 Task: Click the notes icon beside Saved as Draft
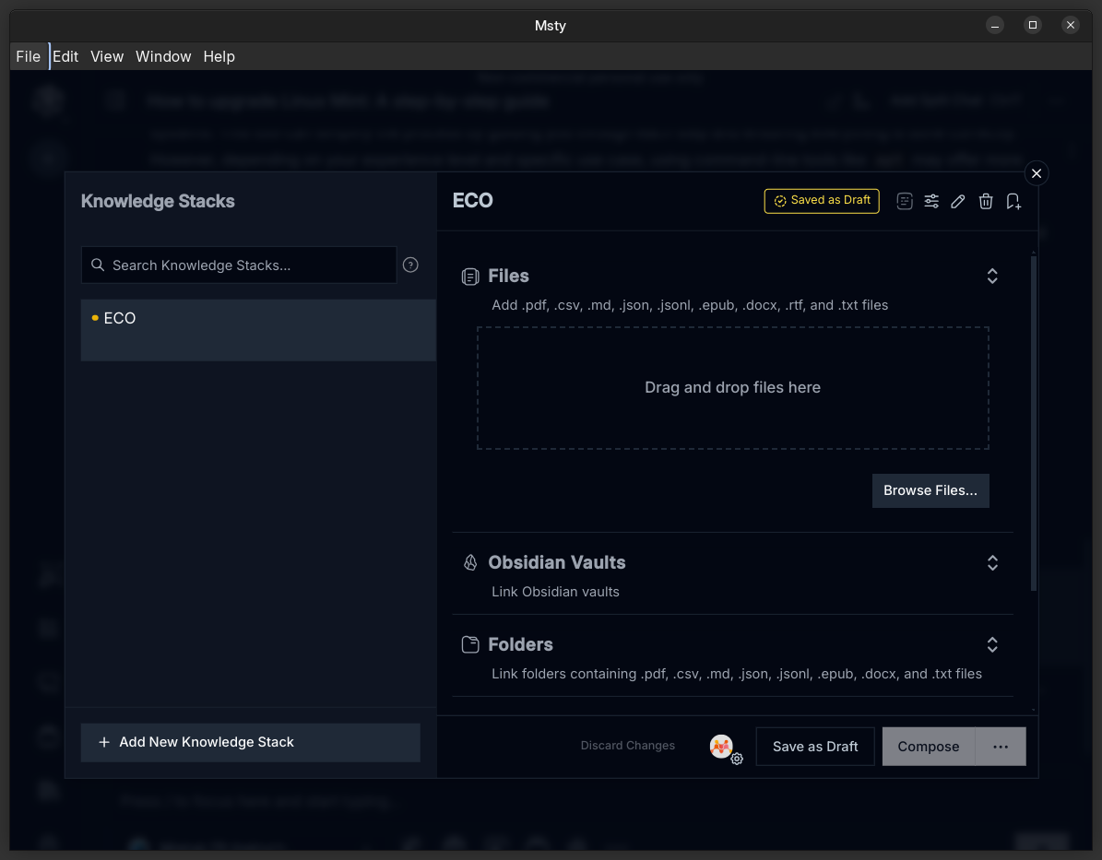(x=905, y=201)
